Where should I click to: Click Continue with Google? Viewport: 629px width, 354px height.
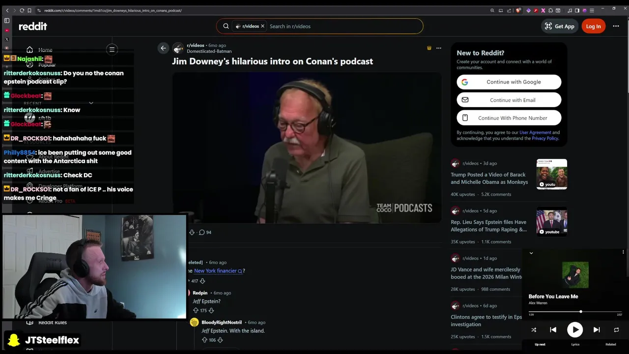pyautogui.click(x=509, y=82)
